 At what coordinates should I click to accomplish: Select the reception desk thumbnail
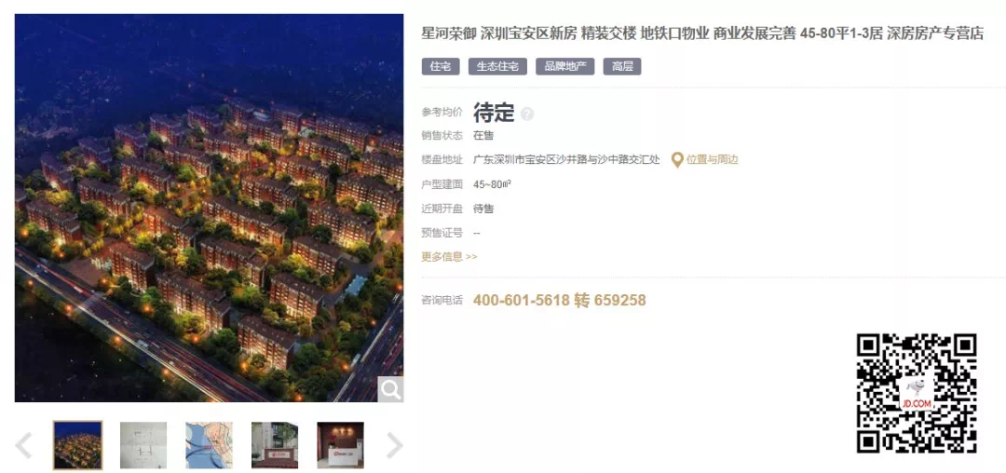pyautogui.click(x=340, y=445)
